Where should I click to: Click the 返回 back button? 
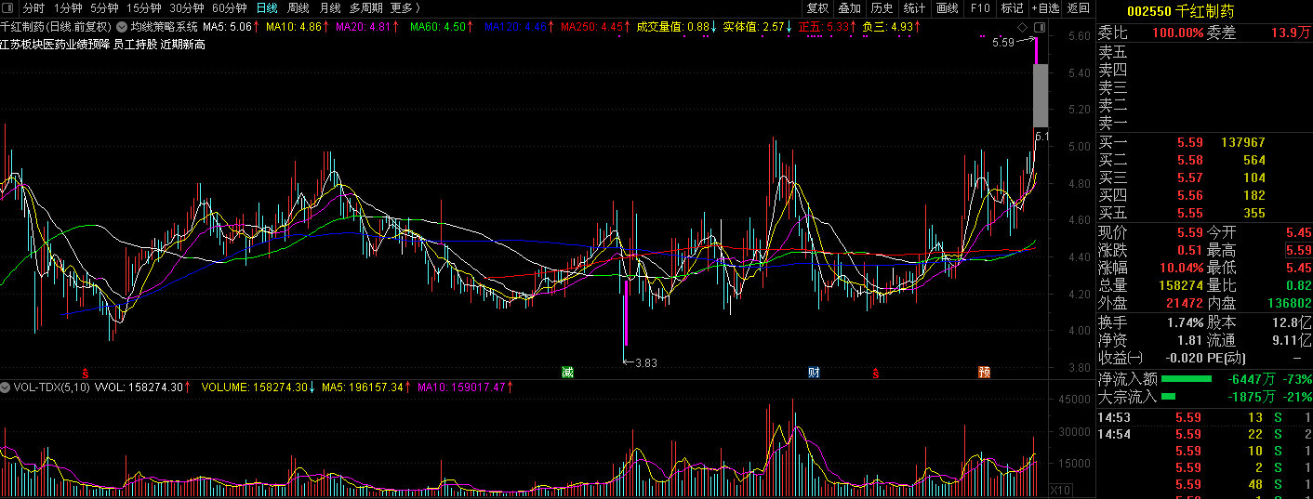[x=1079, y=8]
